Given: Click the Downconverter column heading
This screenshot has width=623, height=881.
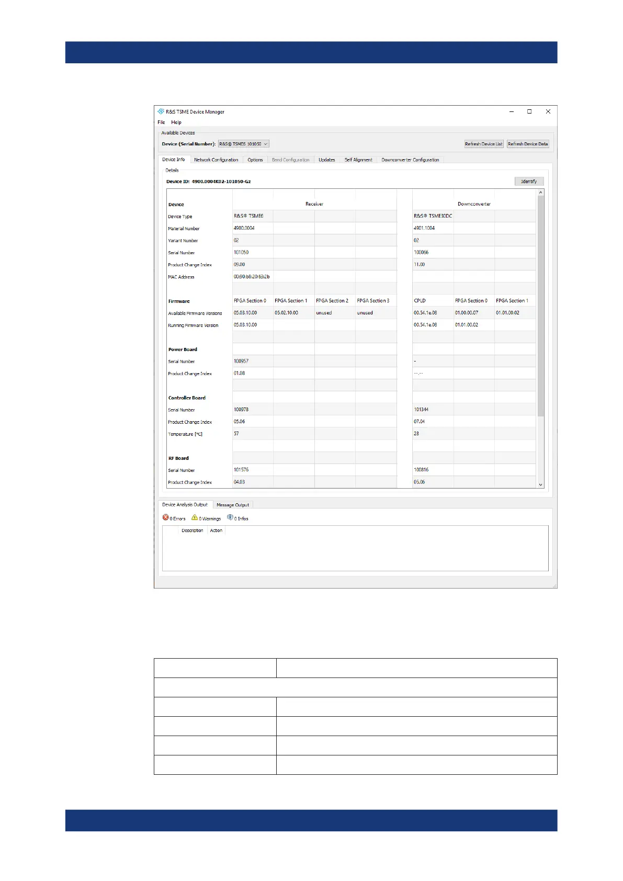Looking at the screenshot, I should coord(474,204).
